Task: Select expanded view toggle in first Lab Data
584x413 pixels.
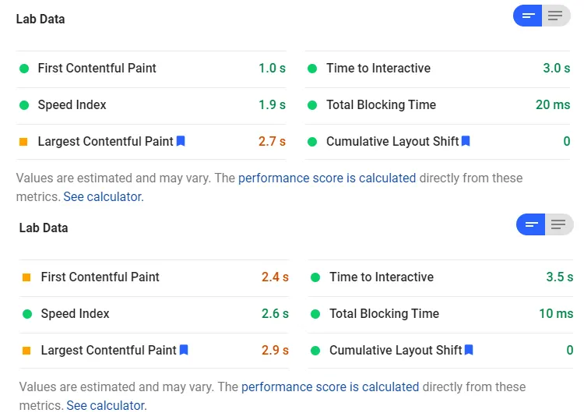Action: 556,16
